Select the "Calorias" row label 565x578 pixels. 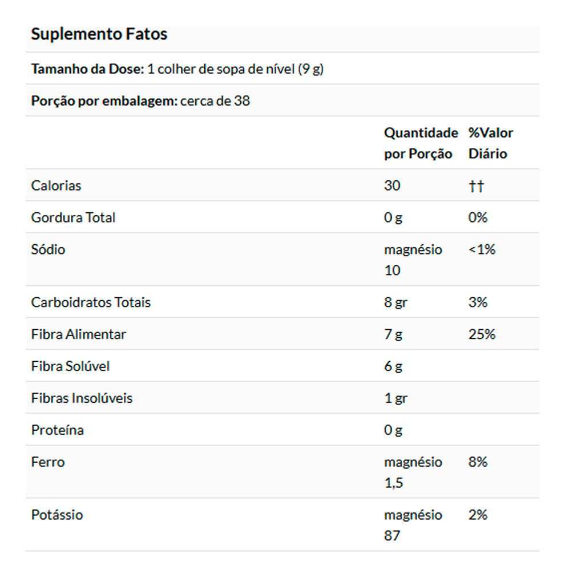(56, 185)
